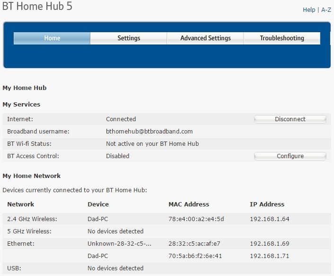Image resolution: width=334 pixels, height=276 pixels.
Task: Click the Ethernet: row label
Action: (x=21, y=244)
